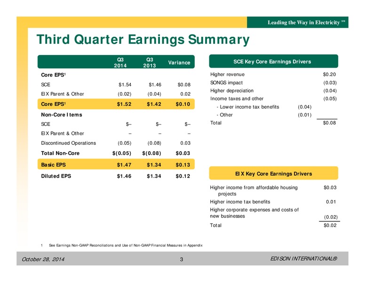The height and width of the screenshot is (282, 365).
Task: Click the Non-GAAP Reconciliations footnote
Action: pos(126,245)
